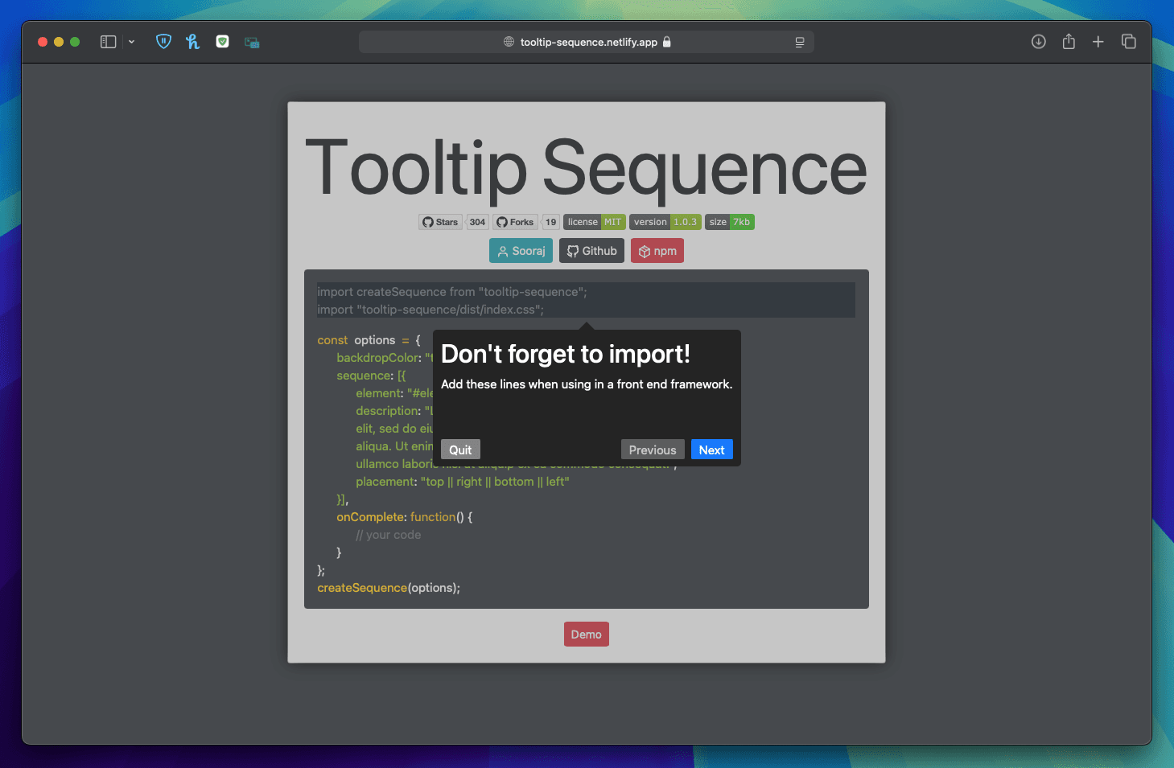Image resolution: width=1174 pixels, height=768 pixels.
Task: Open the Sooraj profile link
Action: (x=521, y=251)
